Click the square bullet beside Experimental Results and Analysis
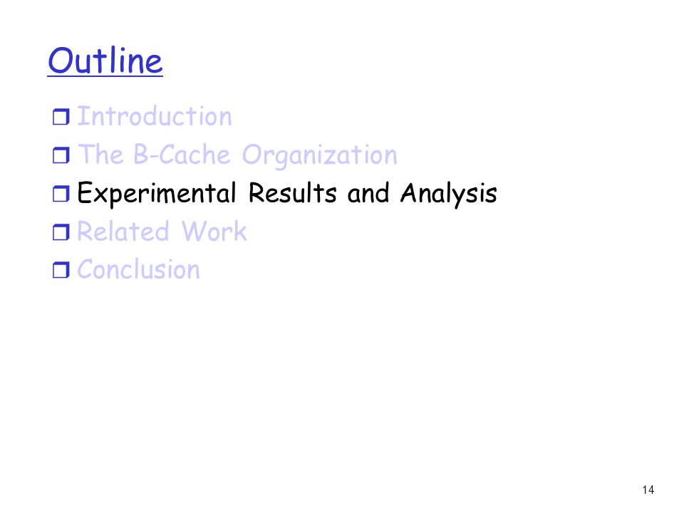Viewport: 684px width, 513px height. point(61,194)
